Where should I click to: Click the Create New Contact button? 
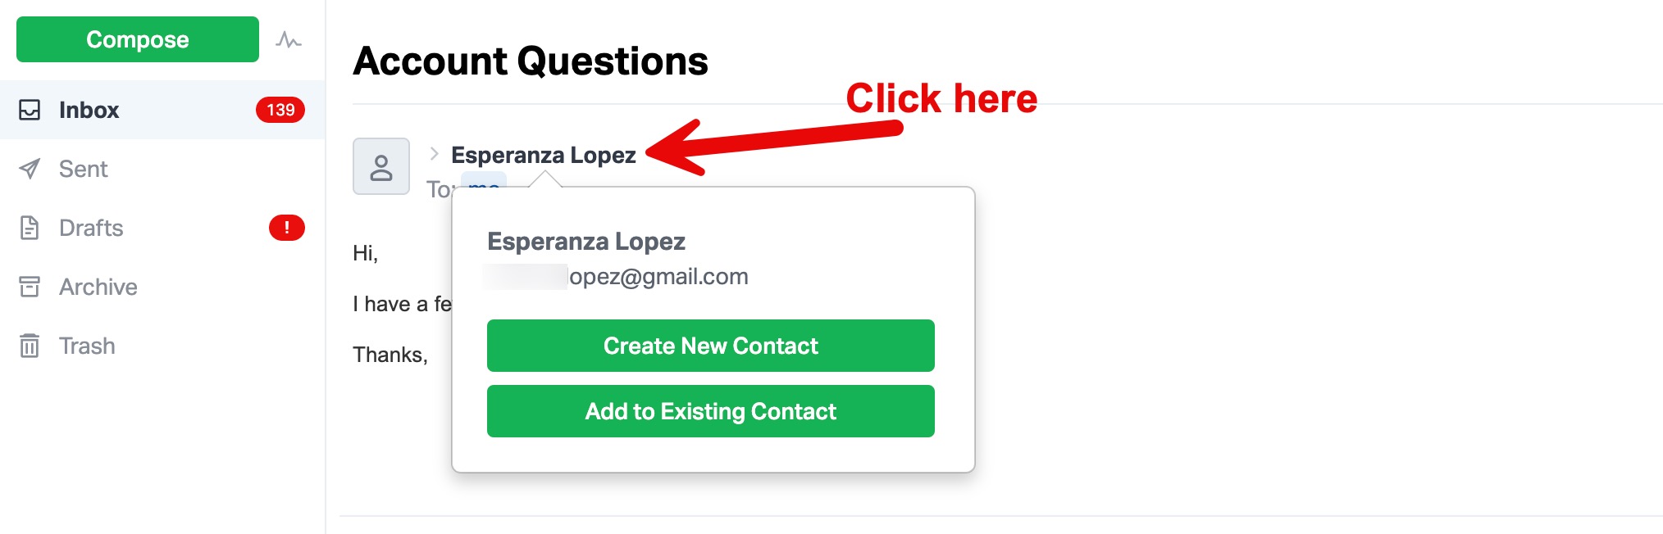click(x=710, y=346)
